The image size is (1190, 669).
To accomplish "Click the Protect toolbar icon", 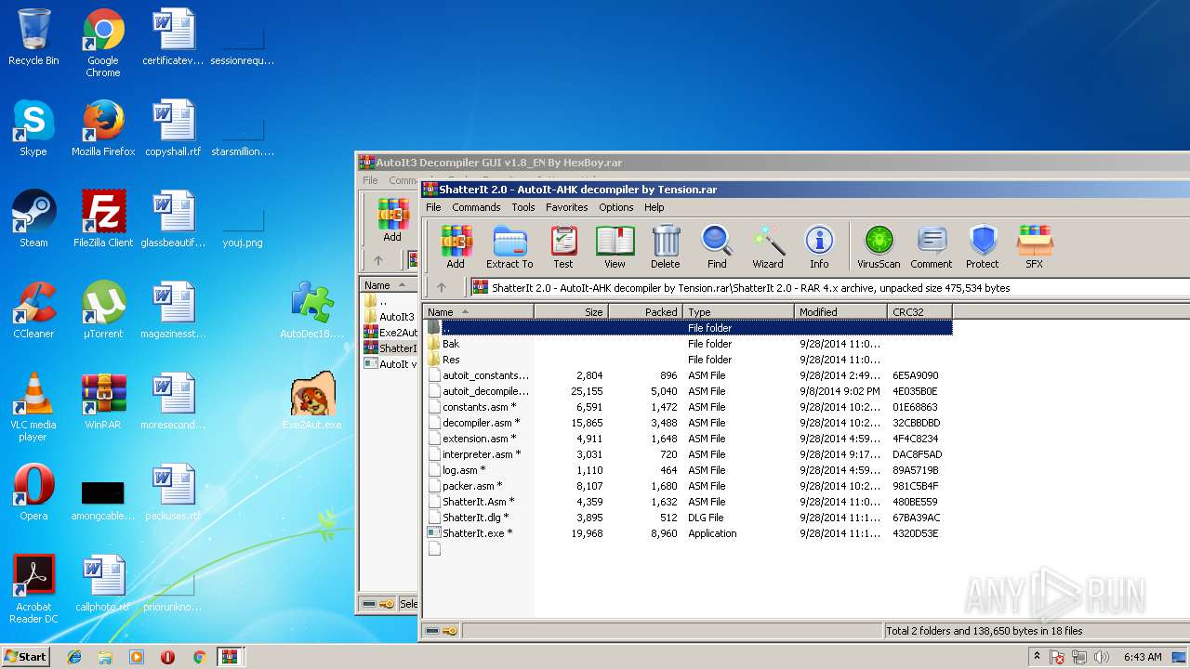I will pyautogui.click(x=983, y=247).
